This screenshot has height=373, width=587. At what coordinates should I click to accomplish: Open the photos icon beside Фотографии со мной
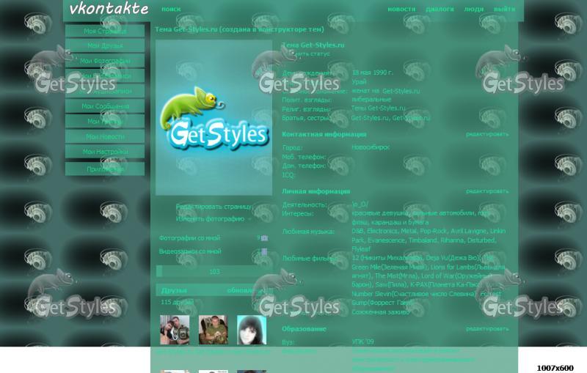point(264,238)
